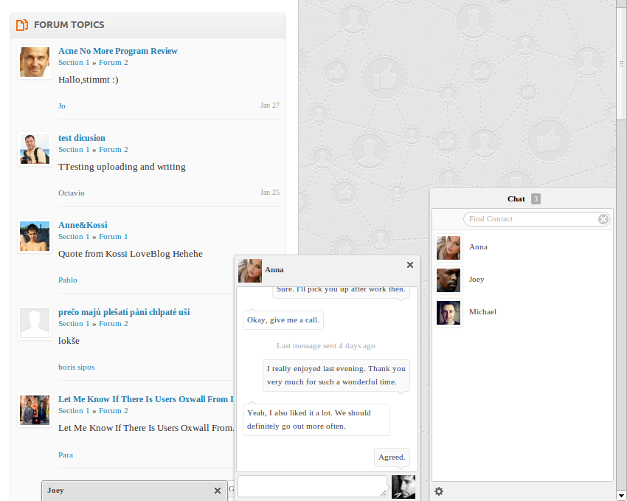Select Joey's avatar in contact list

(448, 280)
